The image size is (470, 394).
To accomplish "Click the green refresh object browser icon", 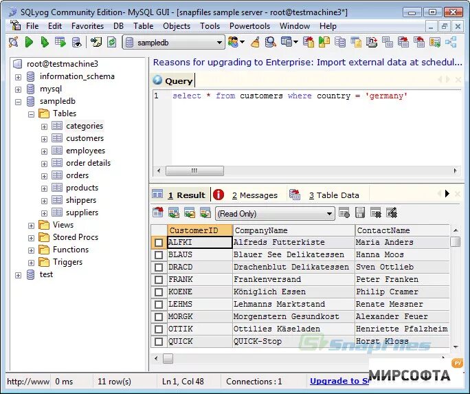I will [x=112, y=42].
